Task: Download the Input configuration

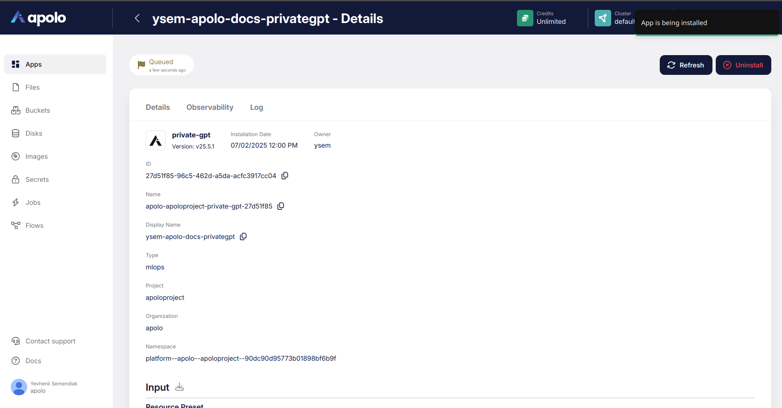Action: point(179,387)
